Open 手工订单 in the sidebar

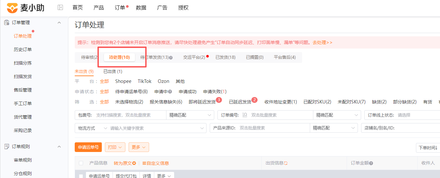click(23, 103)
